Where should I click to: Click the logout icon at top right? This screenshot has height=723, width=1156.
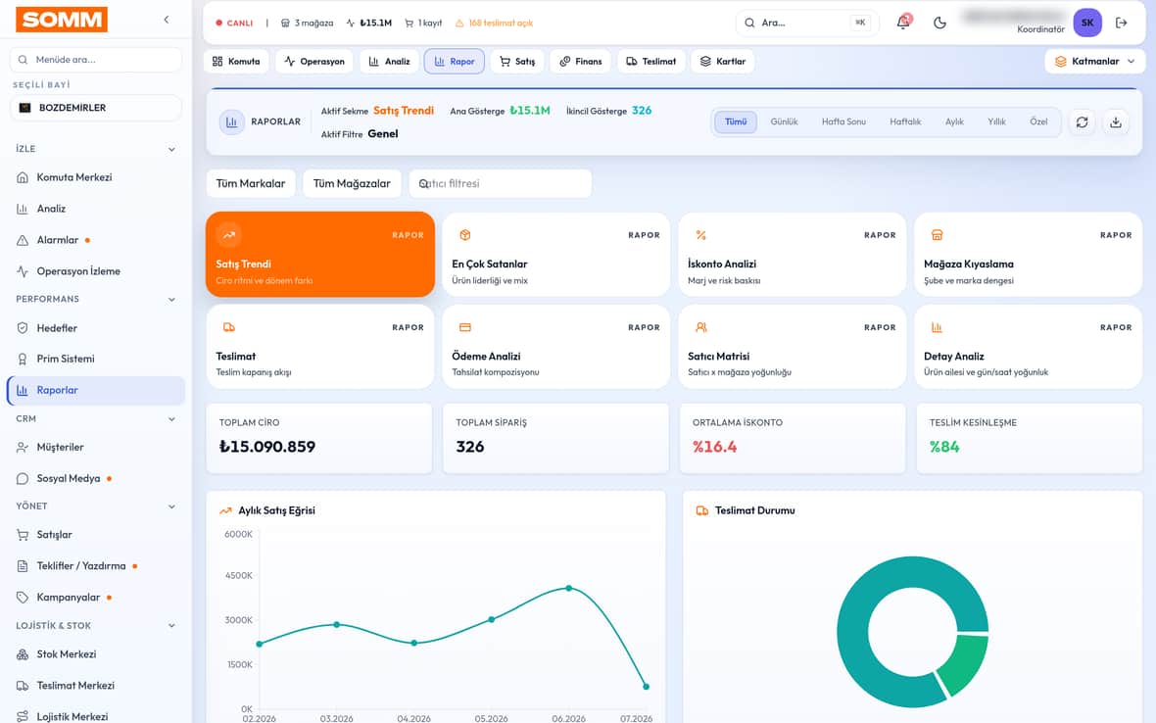(x=1122, y=23)
